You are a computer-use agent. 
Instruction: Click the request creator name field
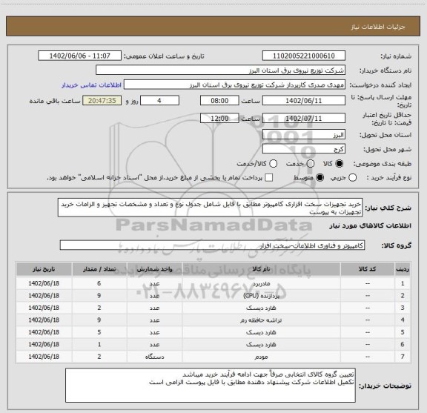coord(234,85)
